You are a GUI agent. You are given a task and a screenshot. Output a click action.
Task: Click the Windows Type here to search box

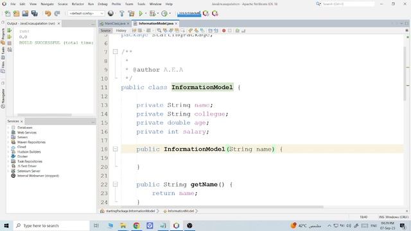[51, 225]
